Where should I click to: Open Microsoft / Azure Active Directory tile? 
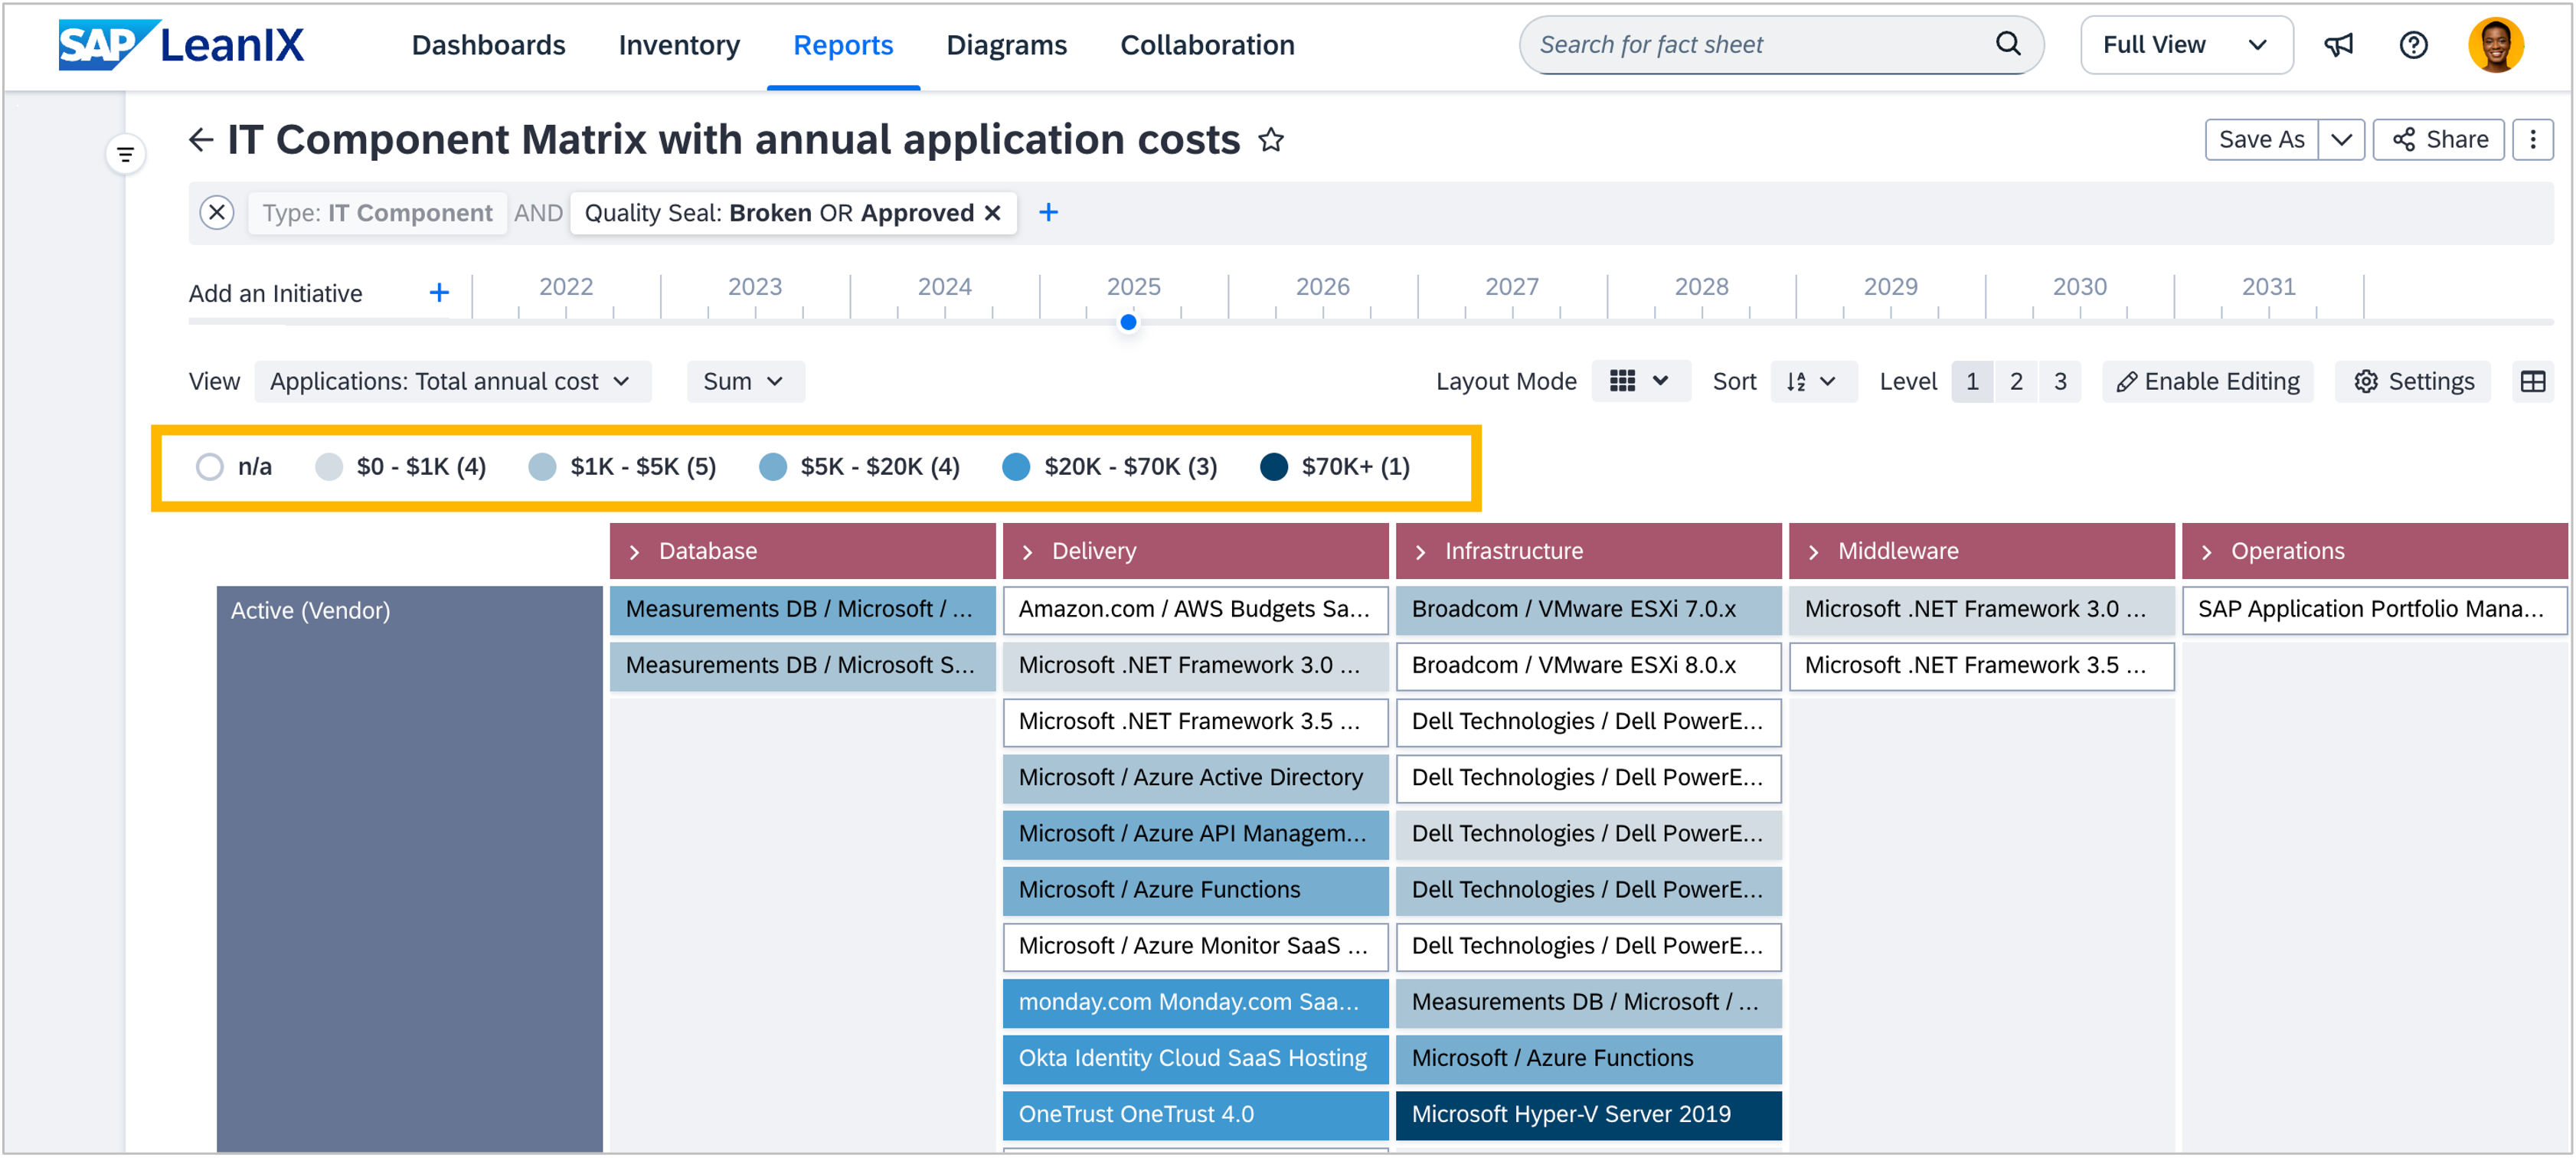[1195, 777]
